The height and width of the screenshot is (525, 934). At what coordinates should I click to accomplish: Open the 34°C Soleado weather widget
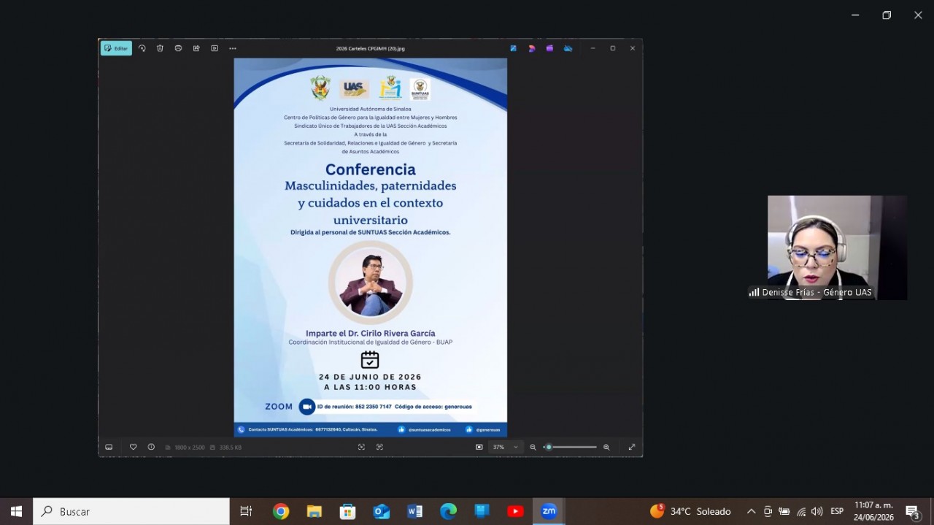point(690,511)
